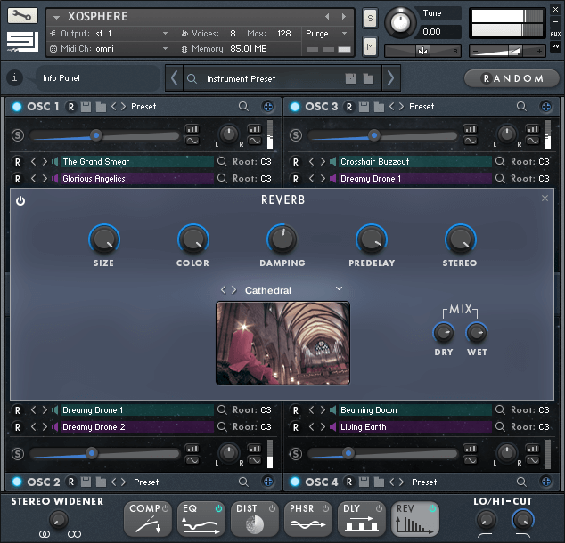Screen dimensions: 565x543
Task: Open the REV effect tab
Action: 415,519
